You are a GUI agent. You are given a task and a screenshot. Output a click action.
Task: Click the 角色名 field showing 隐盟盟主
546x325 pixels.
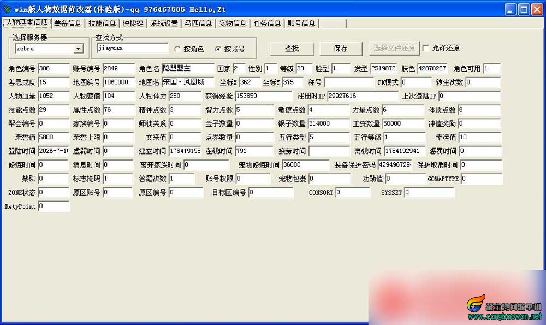point(188,68)
